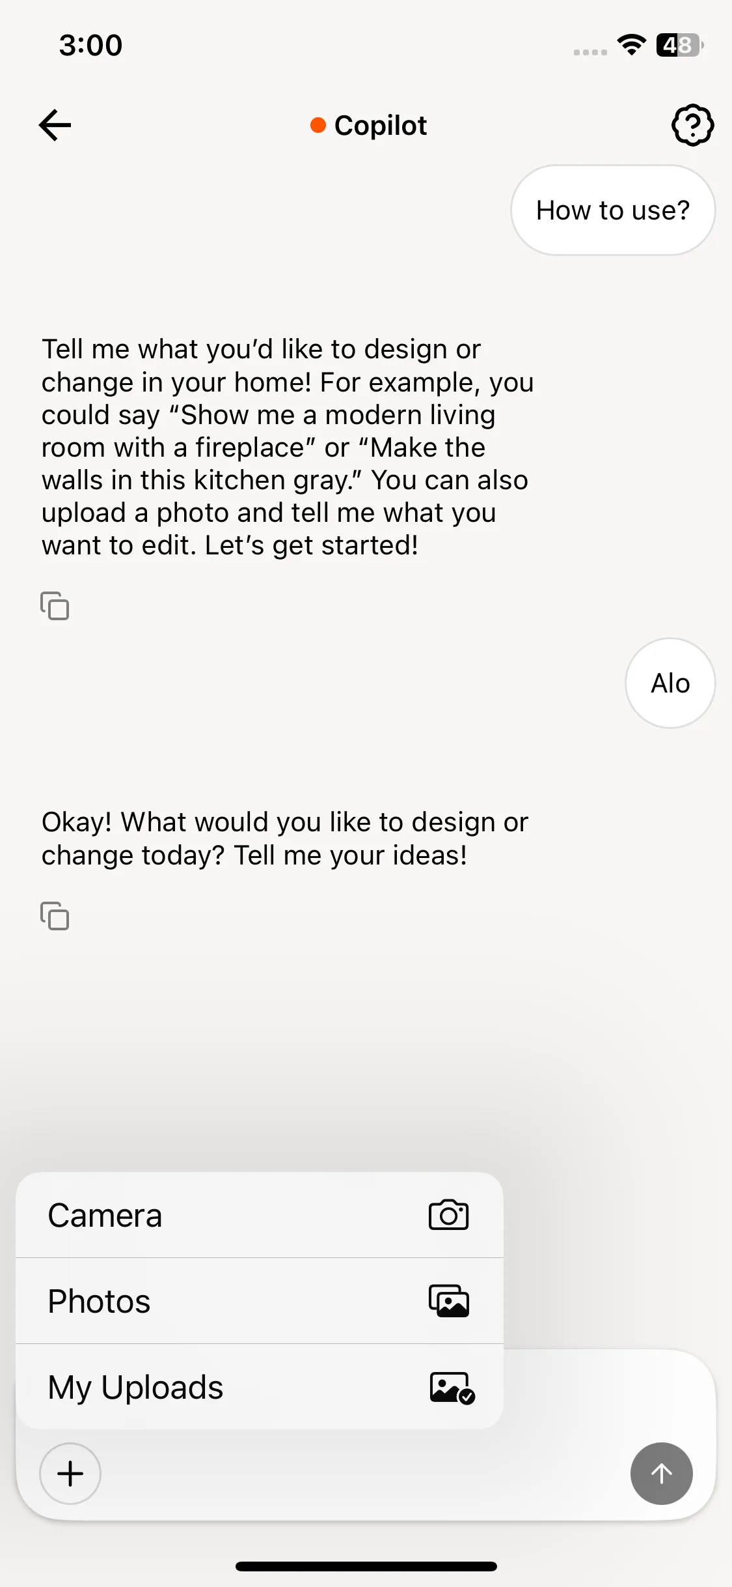This screenshot has height=1587, width=732.
Task: Tap the My Uploads image icon
Action: click(x=452, y=1388)
